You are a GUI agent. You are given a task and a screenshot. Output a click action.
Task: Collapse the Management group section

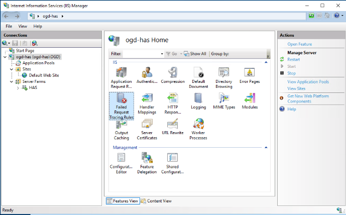(x=266, y=148)
